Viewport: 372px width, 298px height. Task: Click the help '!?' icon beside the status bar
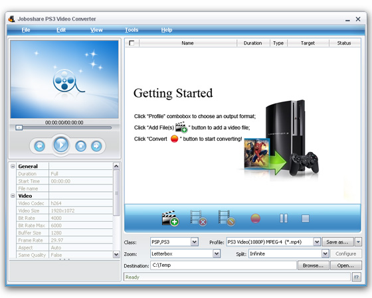click(356, 277)
